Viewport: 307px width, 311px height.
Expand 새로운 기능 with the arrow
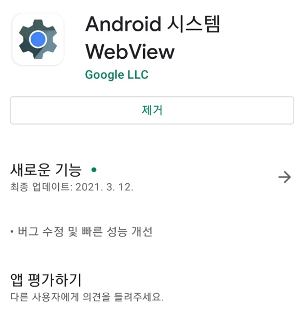click(x=284, y=177)
